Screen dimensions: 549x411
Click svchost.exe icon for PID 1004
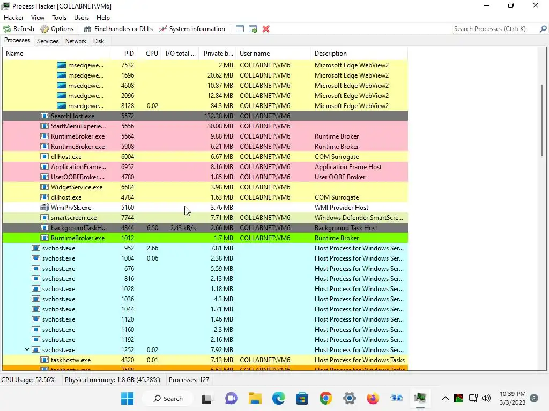click(36, 258)
